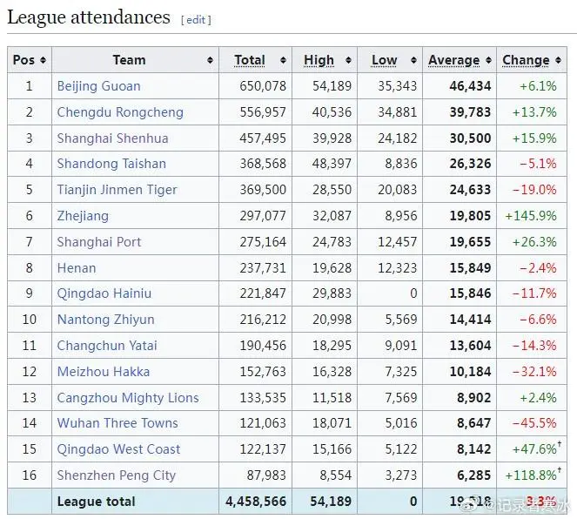Sort by Average with its arrow icon

488,60
